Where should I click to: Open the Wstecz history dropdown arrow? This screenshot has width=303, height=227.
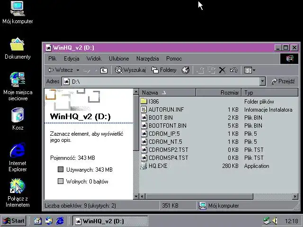tap(78, 70)
